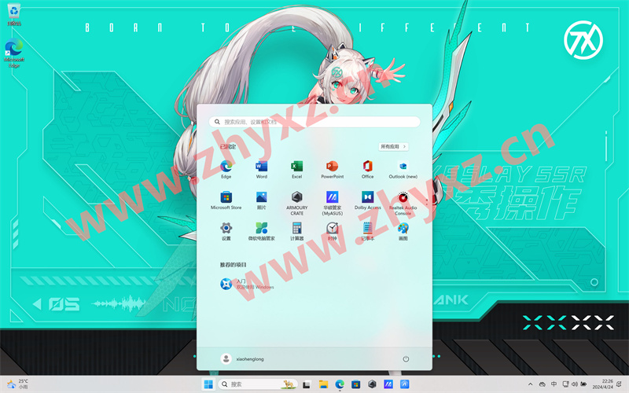Launch Dolby Access app
Viewport: 629px width, 393px height.
367,200
